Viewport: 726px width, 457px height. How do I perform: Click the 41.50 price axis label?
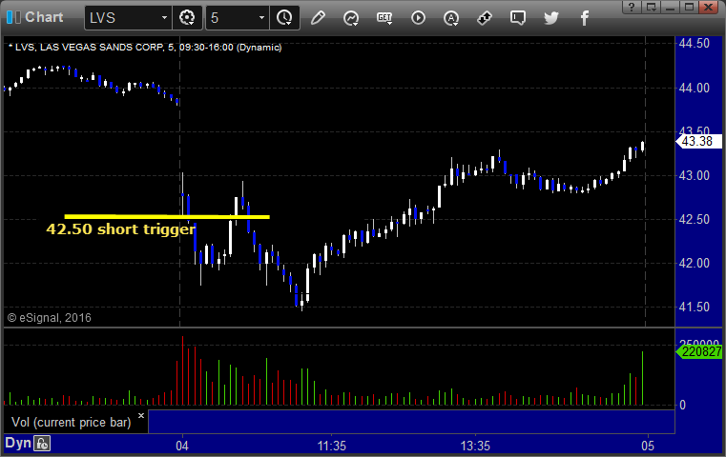(695, 307)
